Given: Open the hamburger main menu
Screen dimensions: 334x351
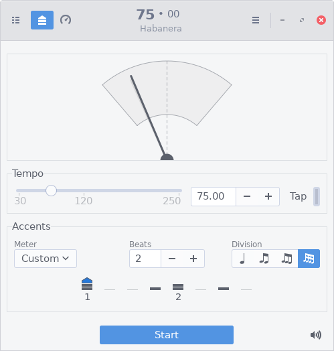Looking at the screenshot, I should [256, 20].
